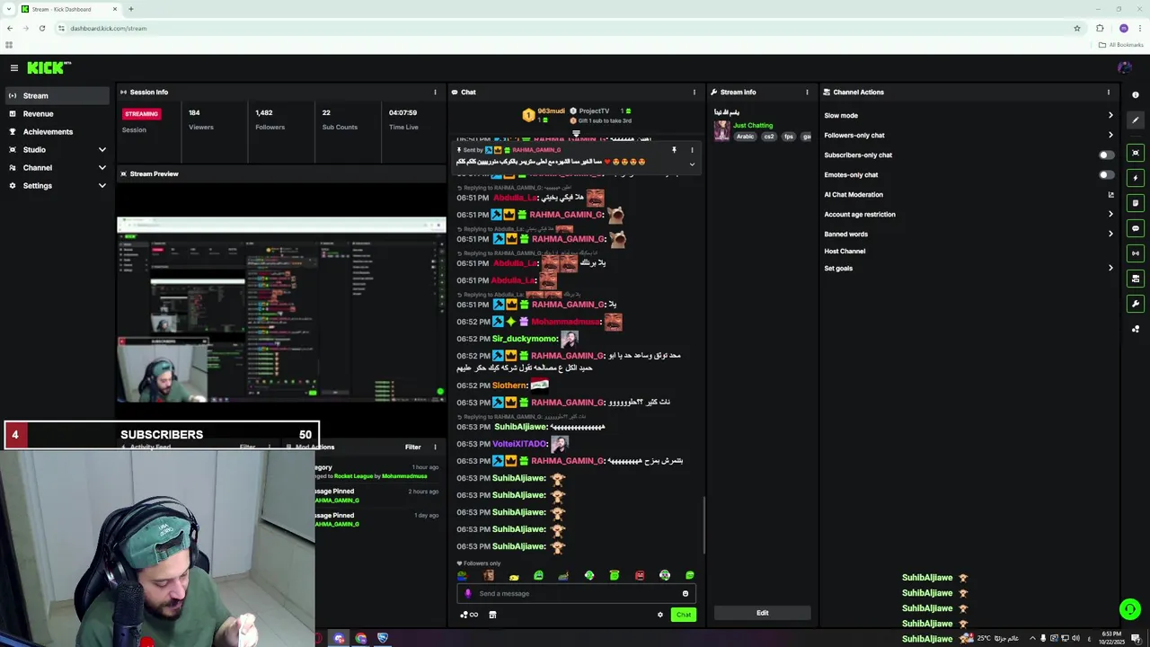Open Followers-only chat options chevron
This screenshot has width=1150, height=647.
[1110, 135]
